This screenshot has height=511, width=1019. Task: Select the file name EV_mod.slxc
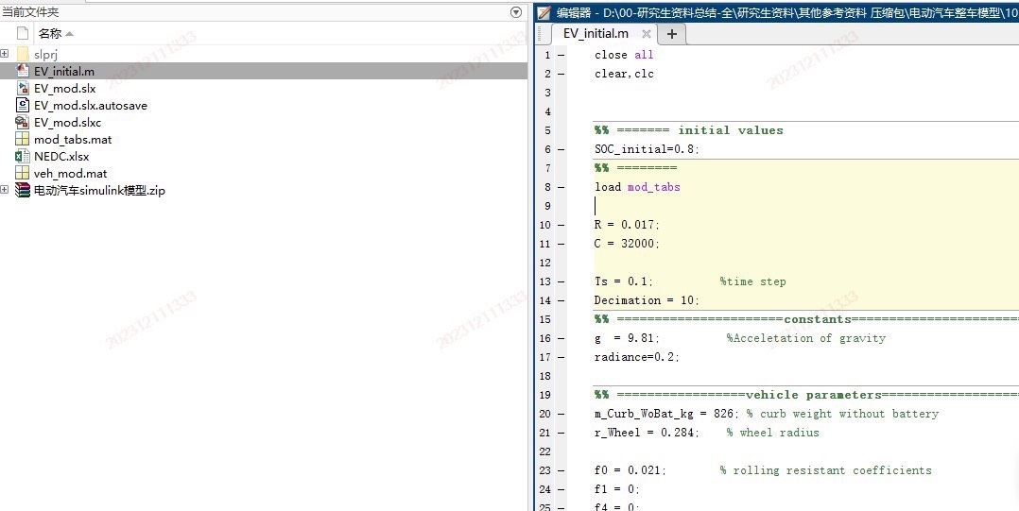68,122
